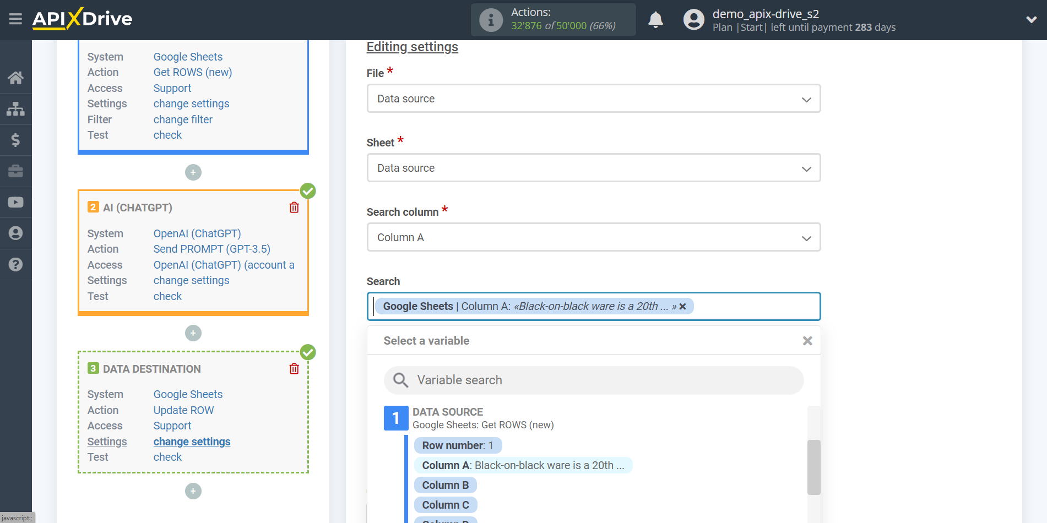This screenshot has width=1047, height=523.
Task: Select the Column C variable
Action: [446, 505]
